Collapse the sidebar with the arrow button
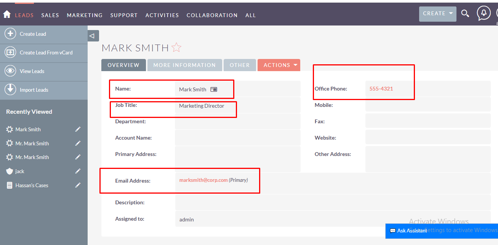The height and width of the screenshot is (245, 498). pos(93,36)
